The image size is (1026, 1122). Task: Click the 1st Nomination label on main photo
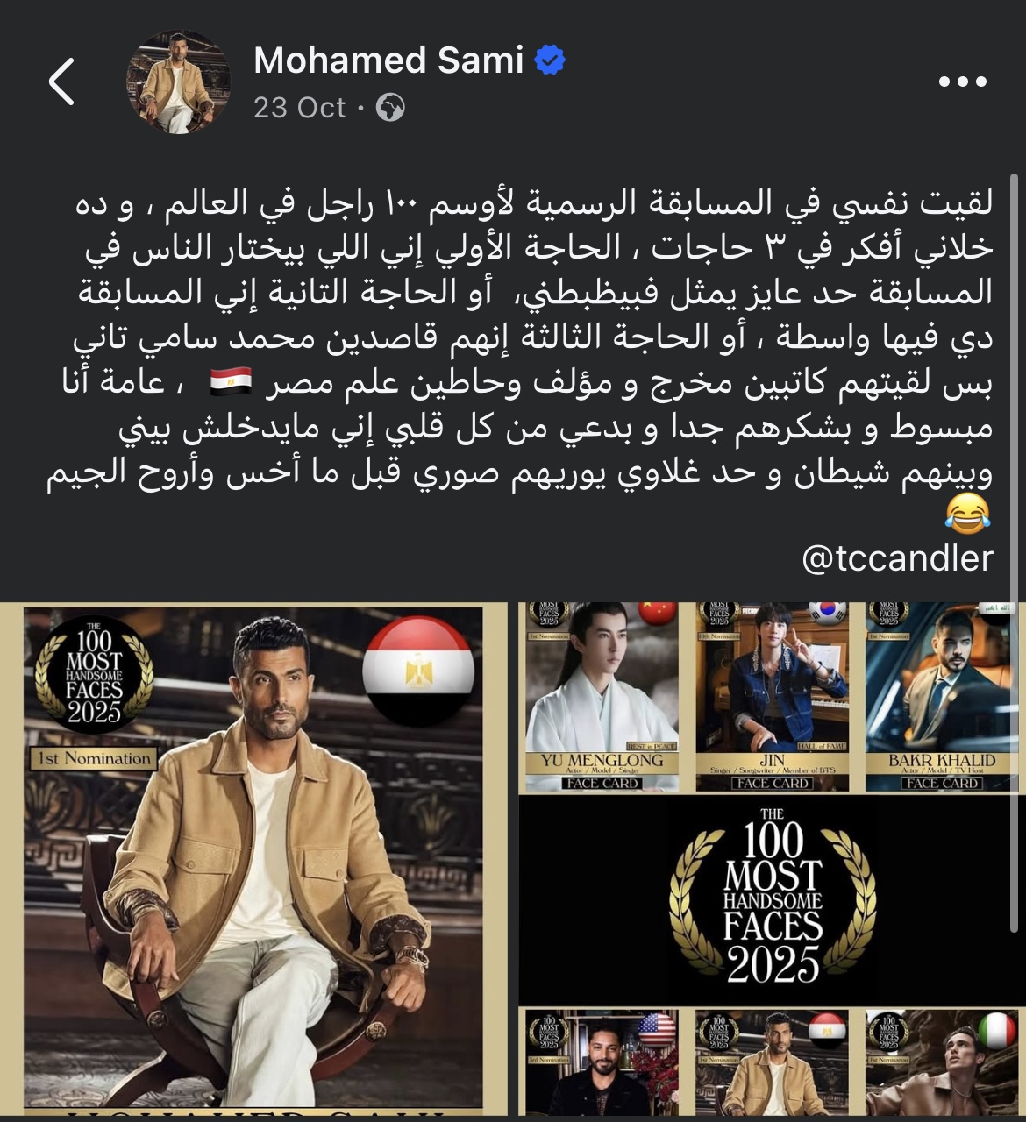click(x=94, y=758)
